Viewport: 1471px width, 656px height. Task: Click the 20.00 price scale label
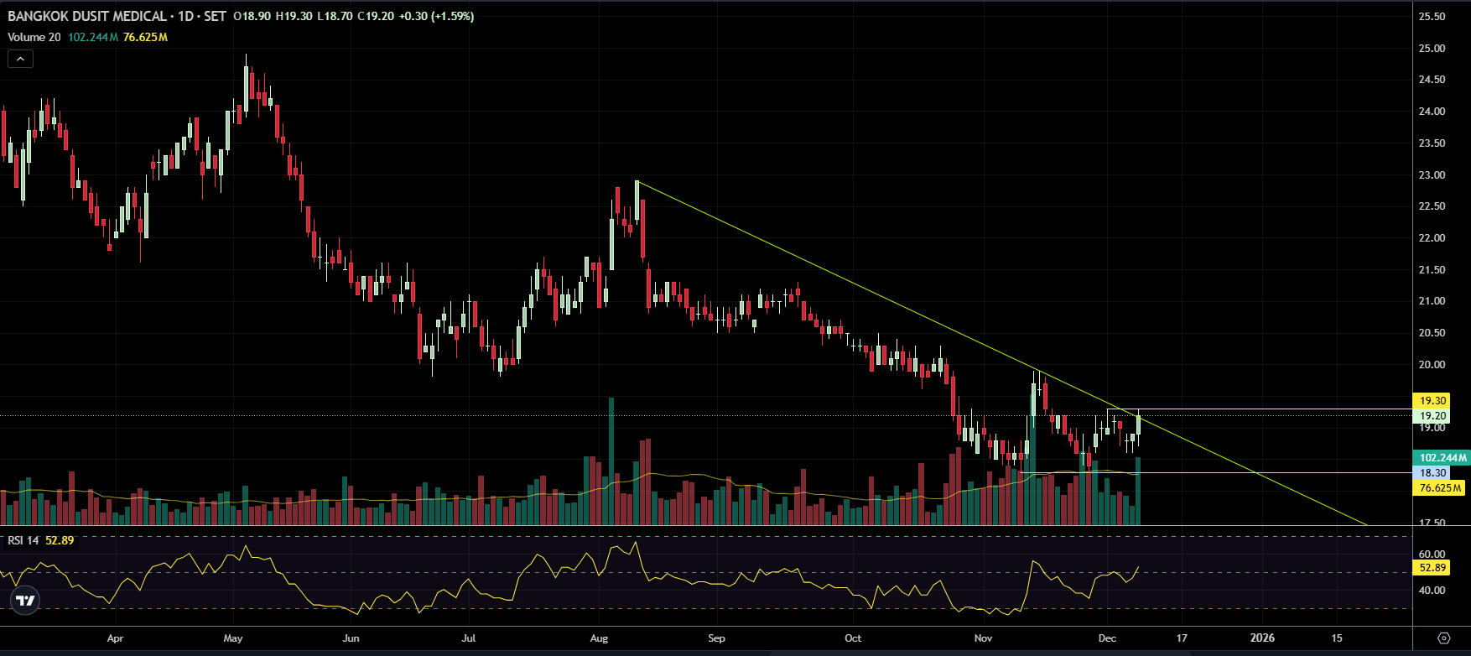[1432, 365]
